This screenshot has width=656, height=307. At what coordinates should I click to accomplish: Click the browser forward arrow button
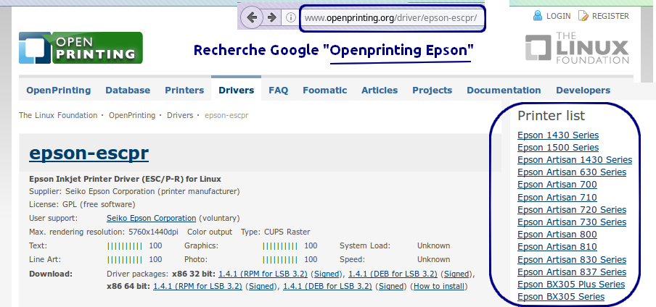pyautogui.click(x=271, y=17)
